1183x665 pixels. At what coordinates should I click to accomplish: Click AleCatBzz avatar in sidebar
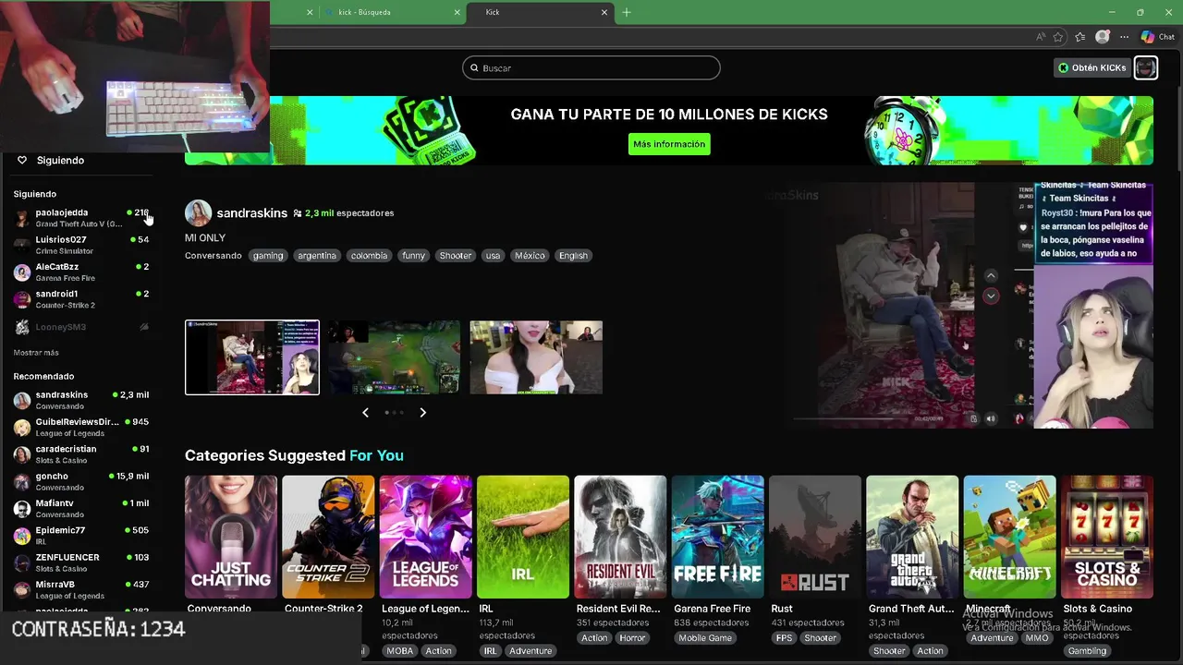(x=21, y=272)
